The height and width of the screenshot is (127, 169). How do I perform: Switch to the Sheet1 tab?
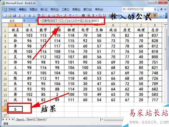(x=20, y=120)
